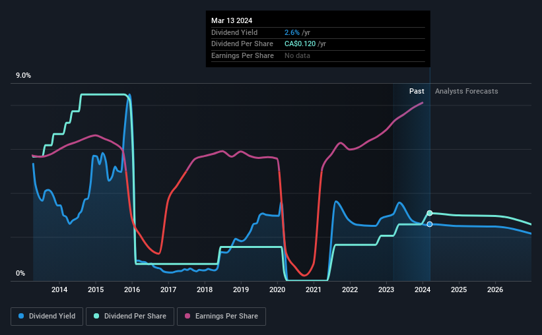Toggle the Dividend Per Share legend button
The height and width of the screenshot is (335, 542).
click(x=130, y=317)
